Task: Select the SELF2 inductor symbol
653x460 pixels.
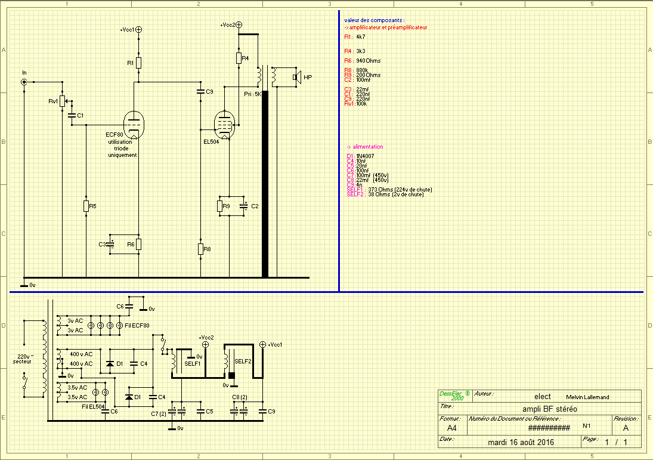Action: [x=226, y=362]
